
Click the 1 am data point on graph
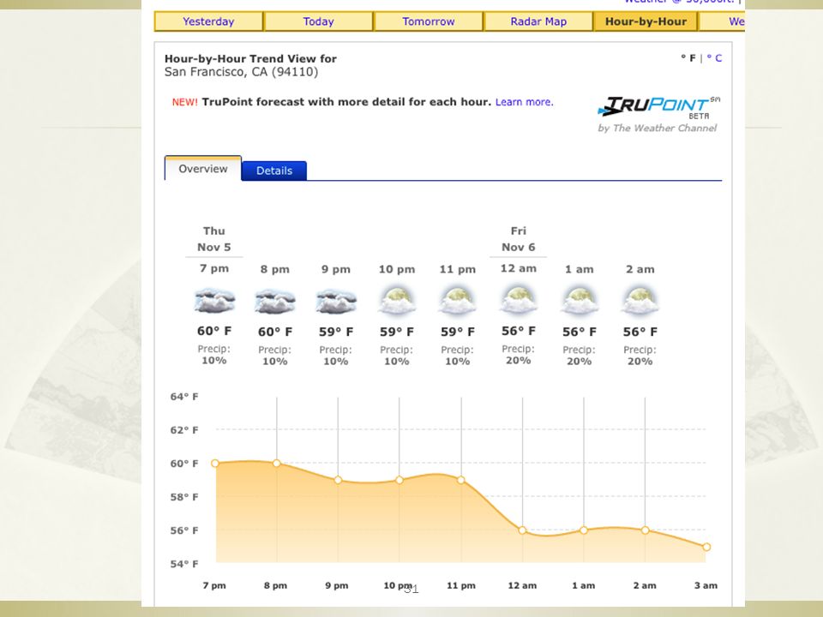pyautogui.click(x=584, y=530)
